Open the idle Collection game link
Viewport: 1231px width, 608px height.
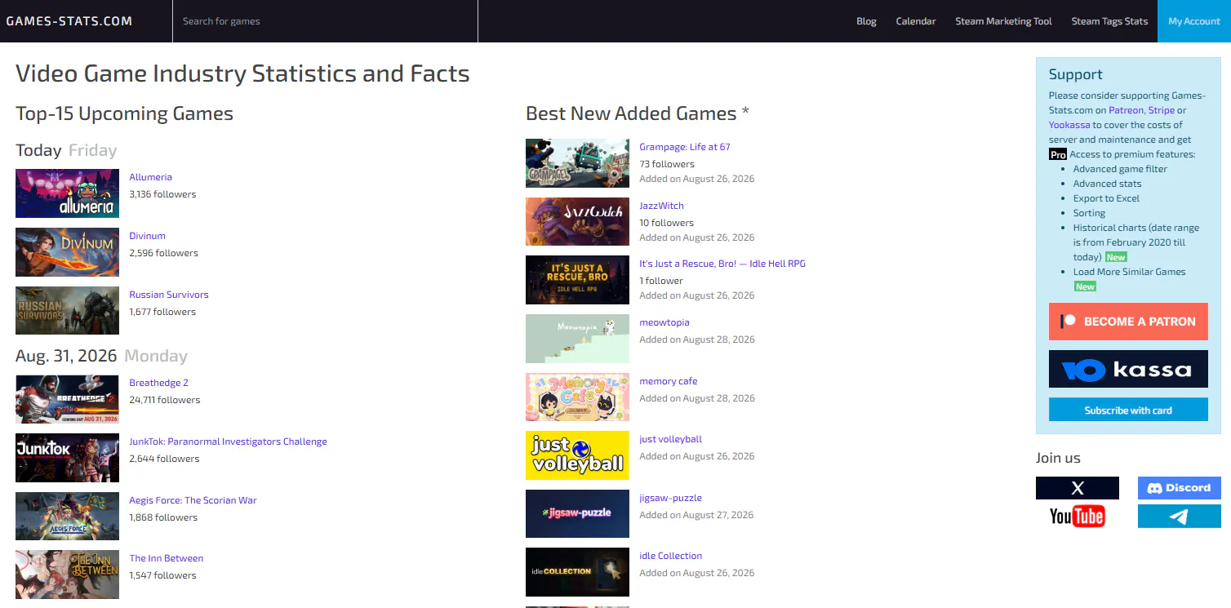(x=670, y=556)
